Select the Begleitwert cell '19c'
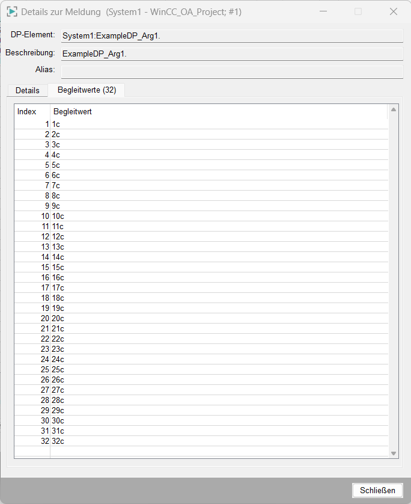411x504 pixels. tap(219, 309)
